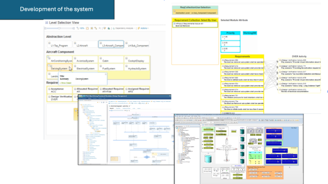Click the tree icon beside Dependency Analysis
328x184 pixels.
coord(113,28)
